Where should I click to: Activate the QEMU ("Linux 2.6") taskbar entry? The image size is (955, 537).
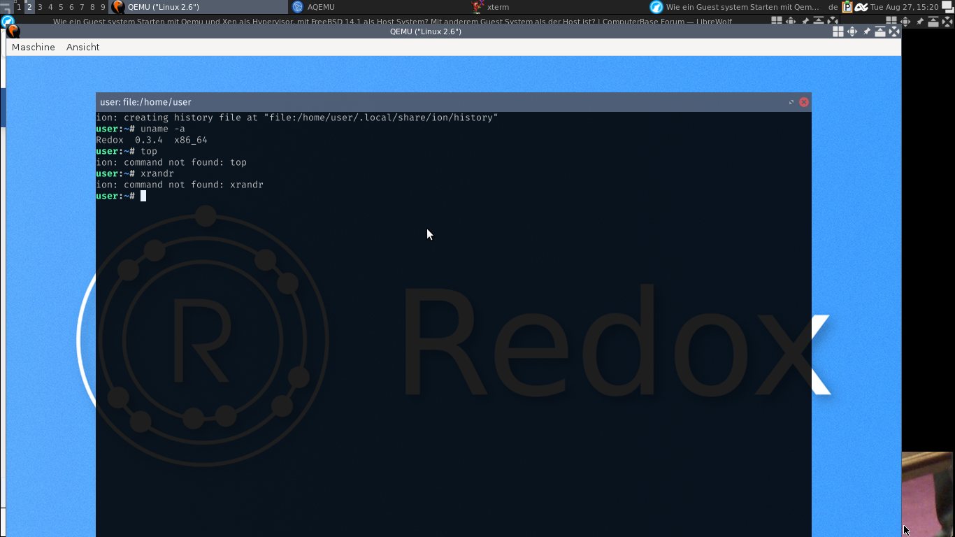click(199, 7)
